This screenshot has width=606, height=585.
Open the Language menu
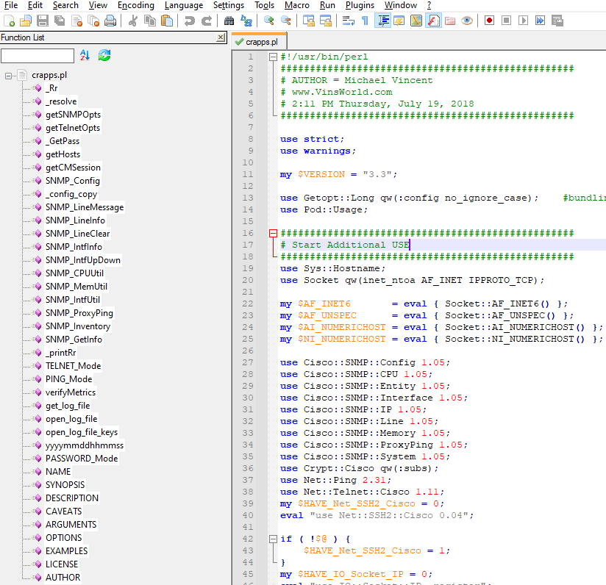tap(184, 5)
